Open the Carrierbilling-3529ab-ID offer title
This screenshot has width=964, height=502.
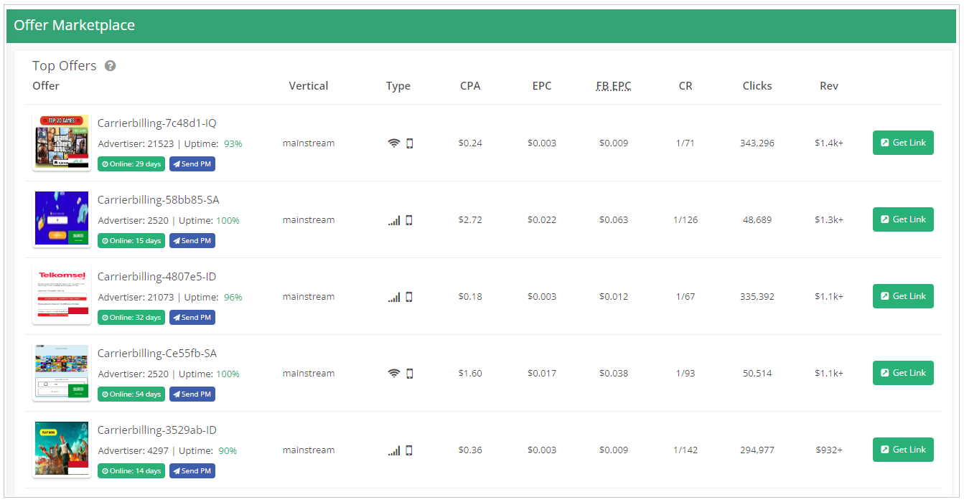pos(157,430)
